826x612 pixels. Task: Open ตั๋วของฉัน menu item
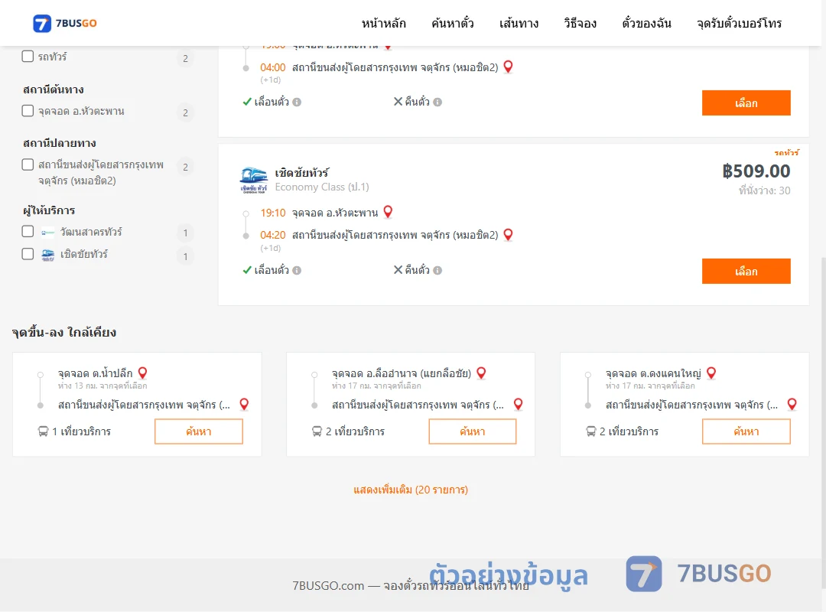point(646,23)
